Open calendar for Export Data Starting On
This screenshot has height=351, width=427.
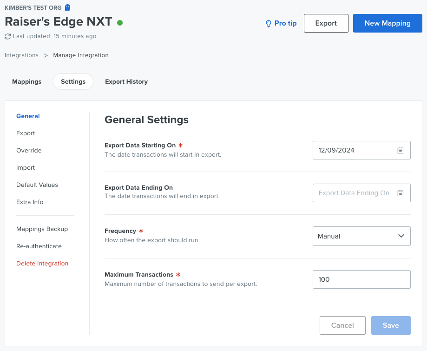[401, 150]
